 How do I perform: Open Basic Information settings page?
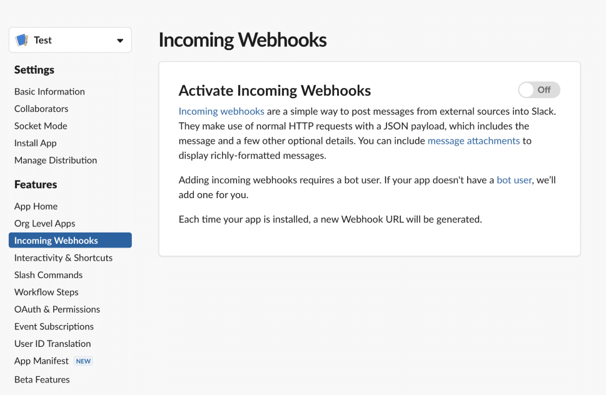(x=49, y=91)
